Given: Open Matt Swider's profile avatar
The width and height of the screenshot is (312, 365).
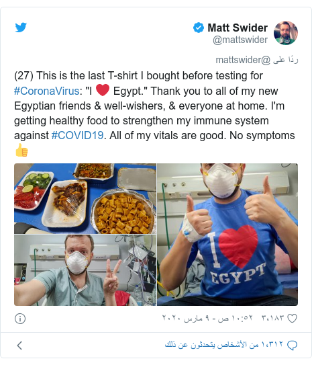Looking at the screenshot, I should pos(286,33).
